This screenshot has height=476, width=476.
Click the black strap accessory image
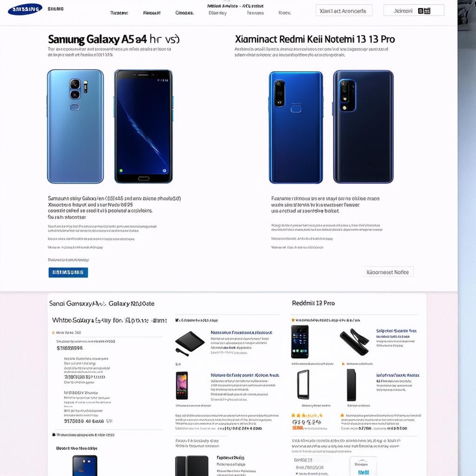tap(354, 342)
